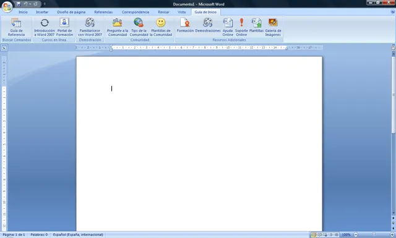The width and height of the screenshot is (396, 238).
Task: Repeat the last action with the redo icon
Action: tap(36, 4)
